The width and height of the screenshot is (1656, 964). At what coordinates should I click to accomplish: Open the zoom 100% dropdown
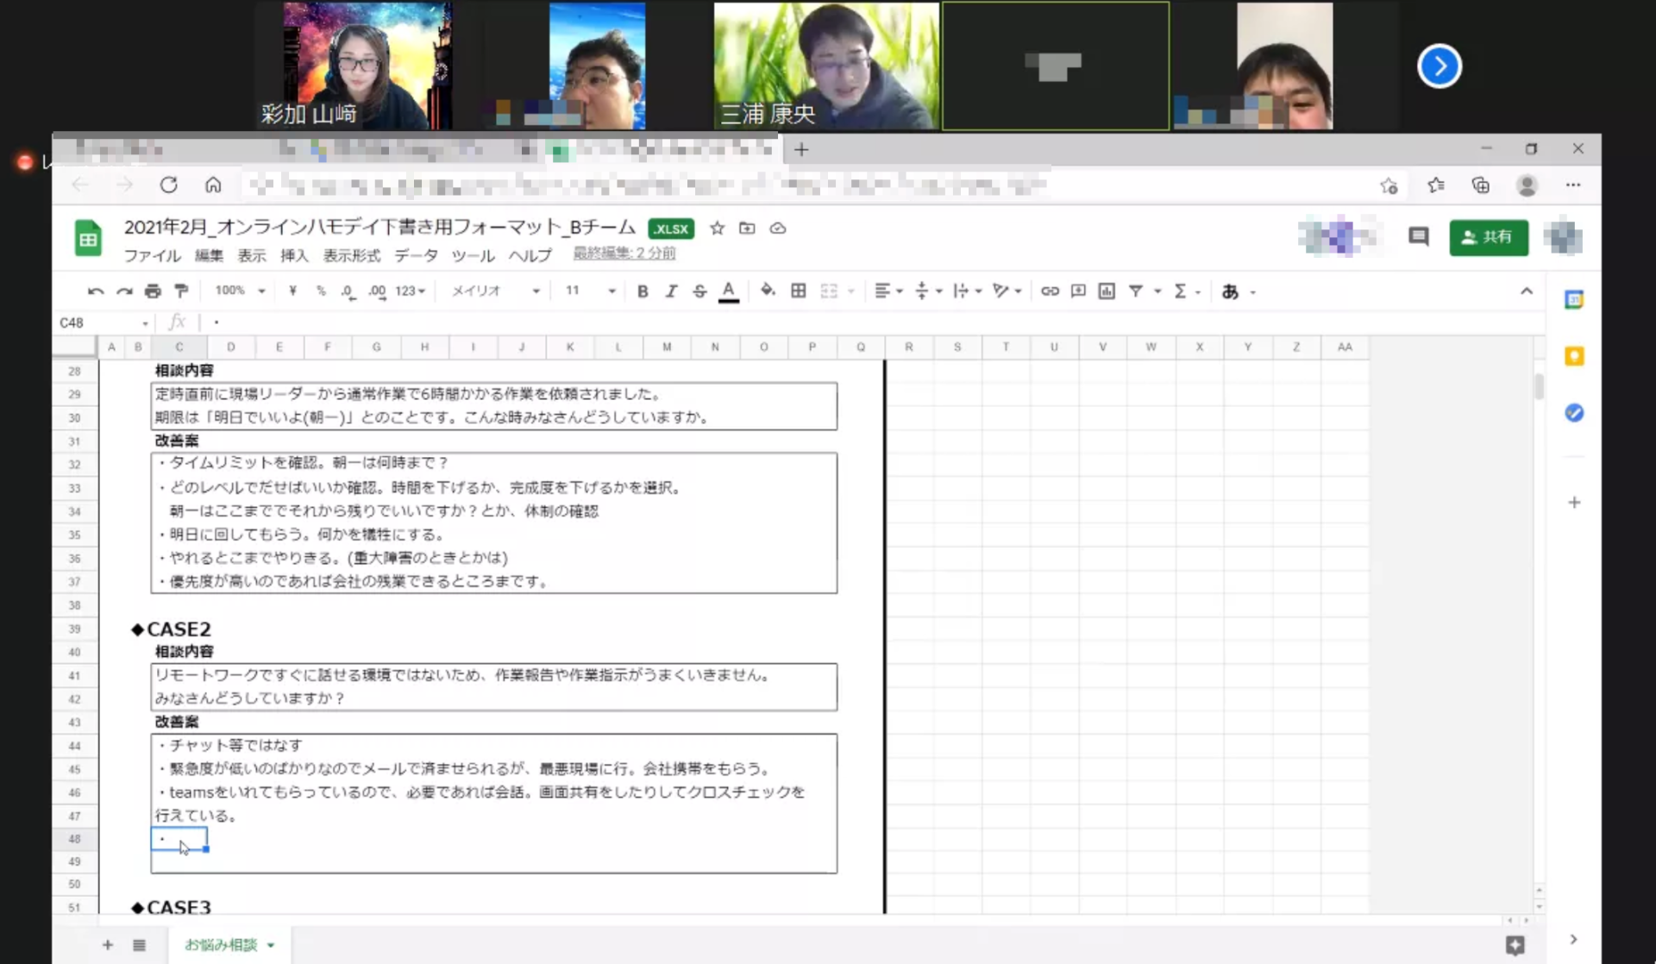(240, 291)
